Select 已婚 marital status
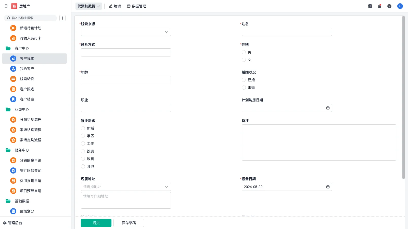 (x=244, y=80)
